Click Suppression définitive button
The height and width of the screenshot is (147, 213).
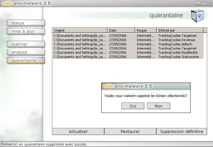pyautogui.click(x=182, y=131)
